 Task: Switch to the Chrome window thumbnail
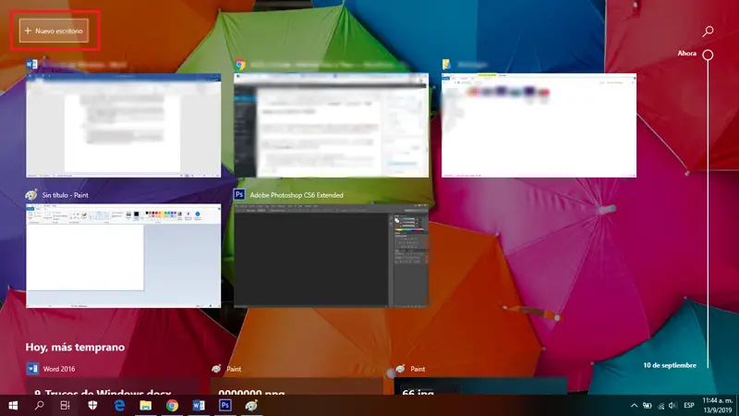pyautogui.click(x=331, y=125)
